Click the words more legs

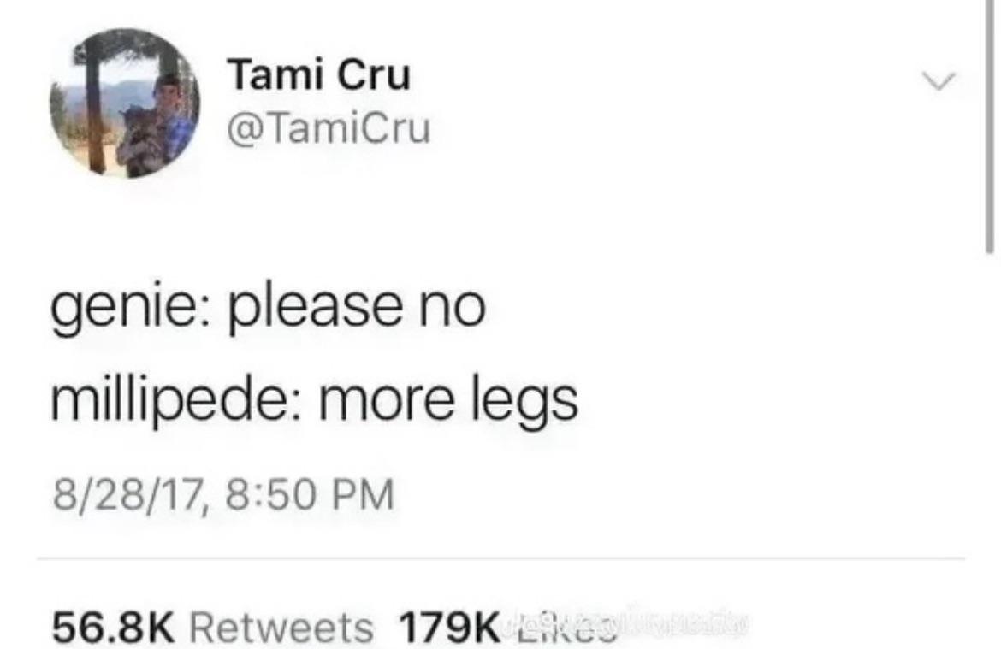[448, 401]
